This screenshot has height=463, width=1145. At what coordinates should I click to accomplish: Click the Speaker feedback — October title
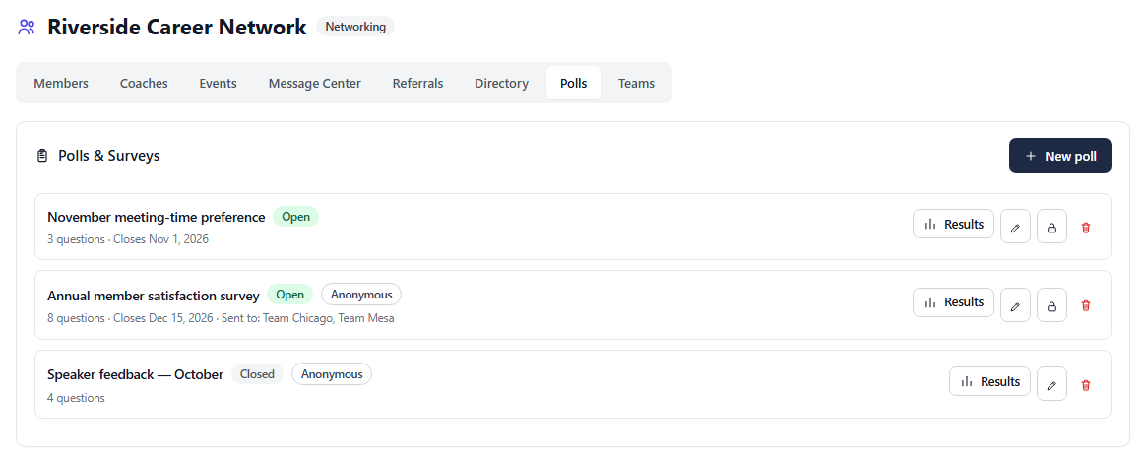point(135,374)
